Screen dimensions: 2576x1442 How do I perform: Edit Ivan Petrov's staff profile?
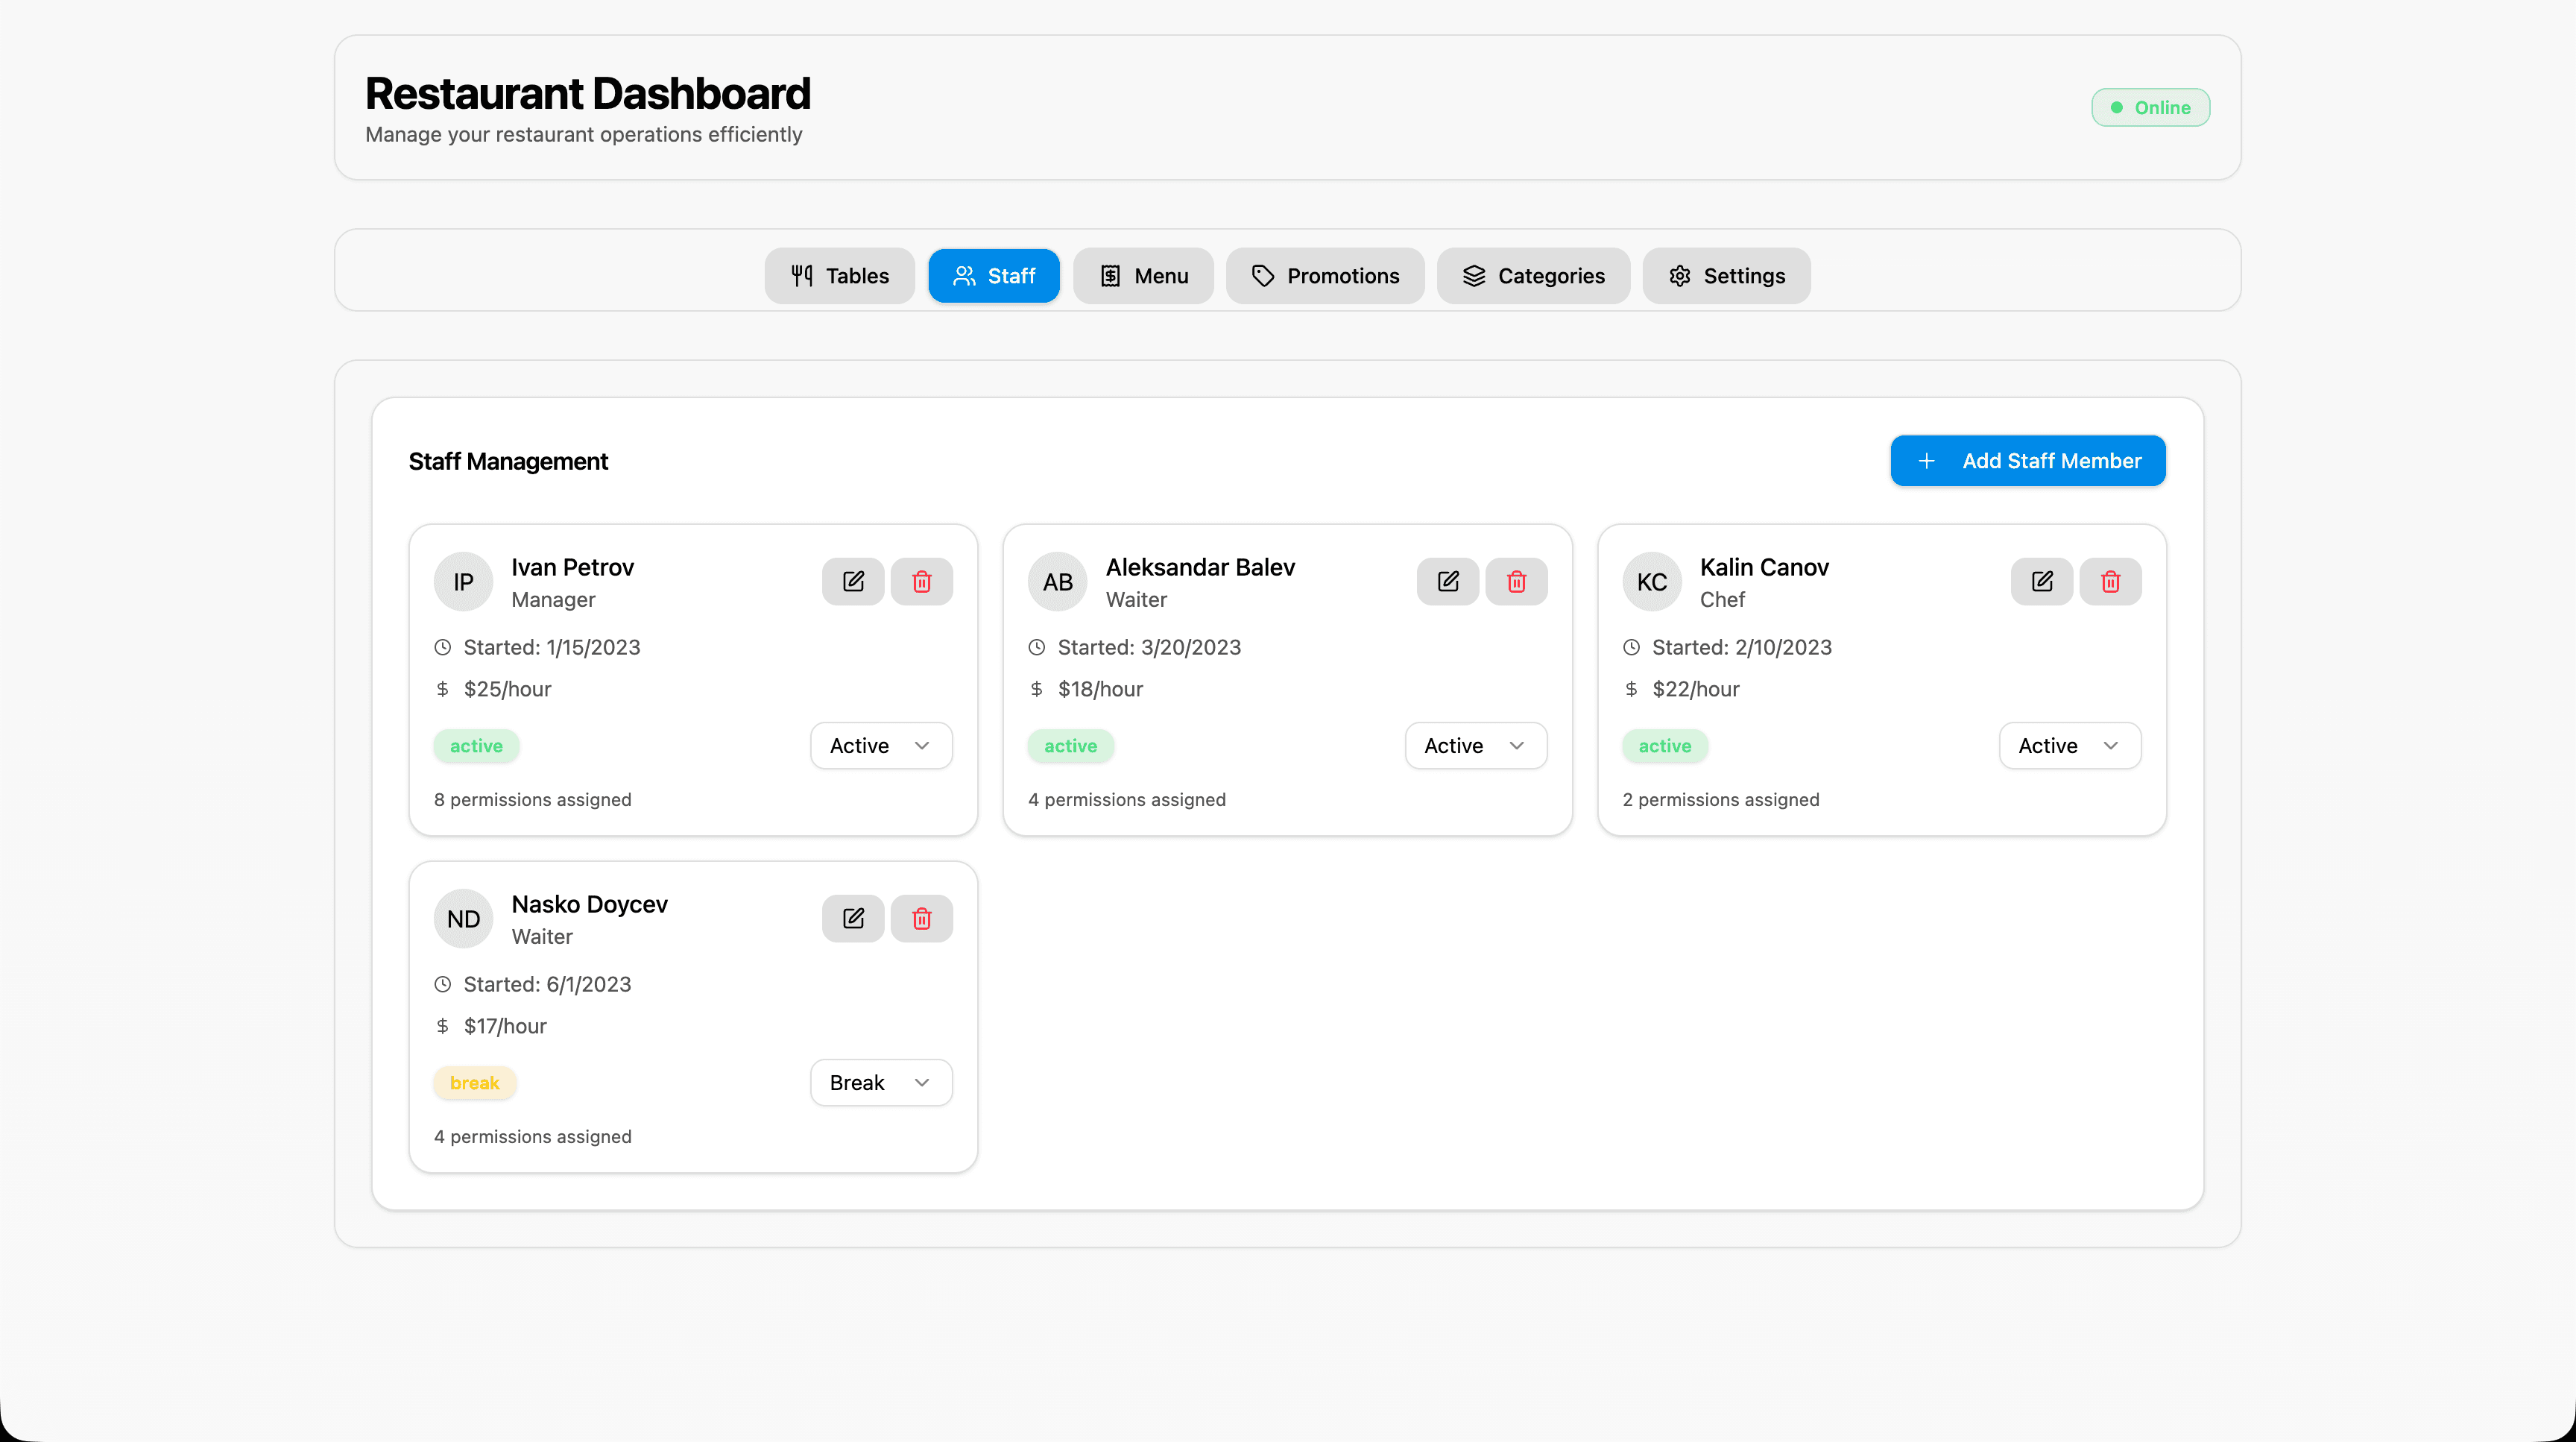pos(853,582)
